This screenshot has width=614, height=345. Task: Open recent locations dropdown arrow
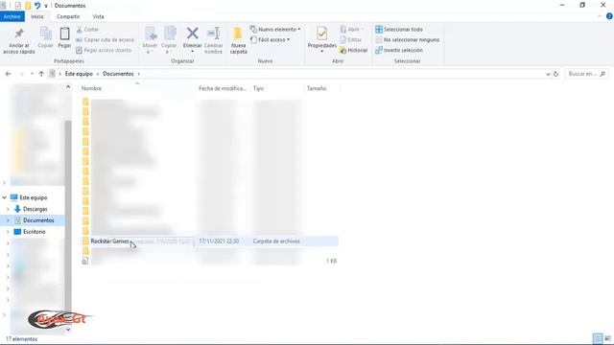click(x=32, y=74)
